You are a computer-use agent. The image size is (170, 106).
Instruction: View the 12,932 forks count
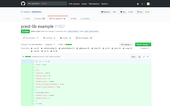[x=147, y=12]
